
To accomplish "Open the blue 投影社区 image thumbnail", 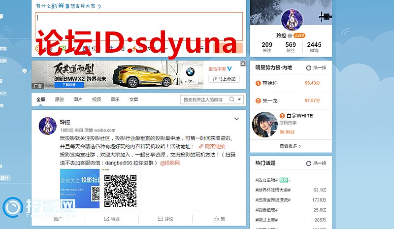I will (80, 189).
